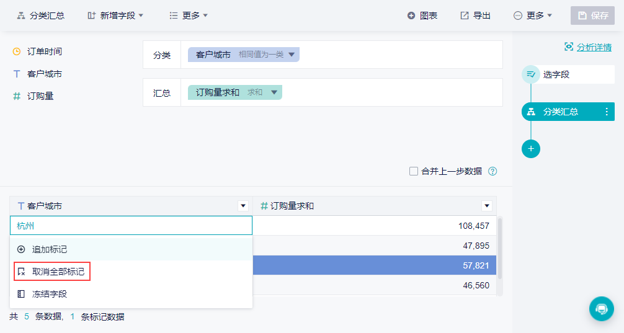The width and height of the screenshot is (624, 333).
Task: Click the 订单时间 field in field list
Action: [44, 51]
